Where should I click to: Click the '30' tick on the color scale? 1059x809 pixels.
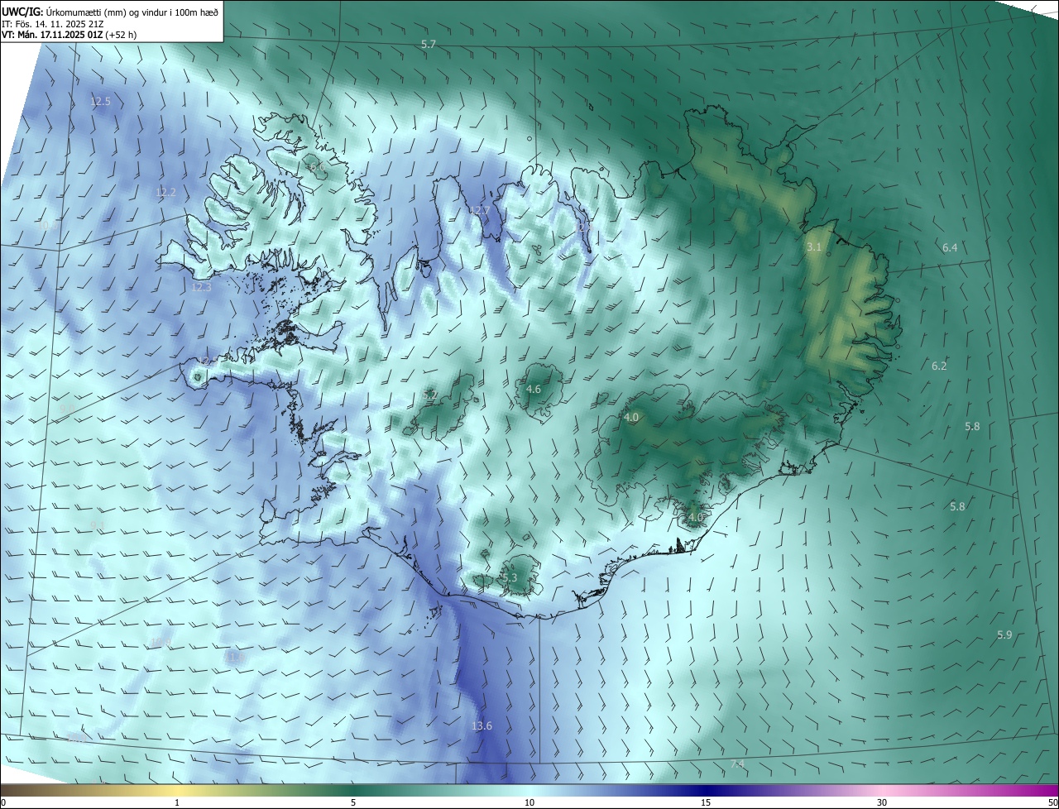[x=882, y=802]
